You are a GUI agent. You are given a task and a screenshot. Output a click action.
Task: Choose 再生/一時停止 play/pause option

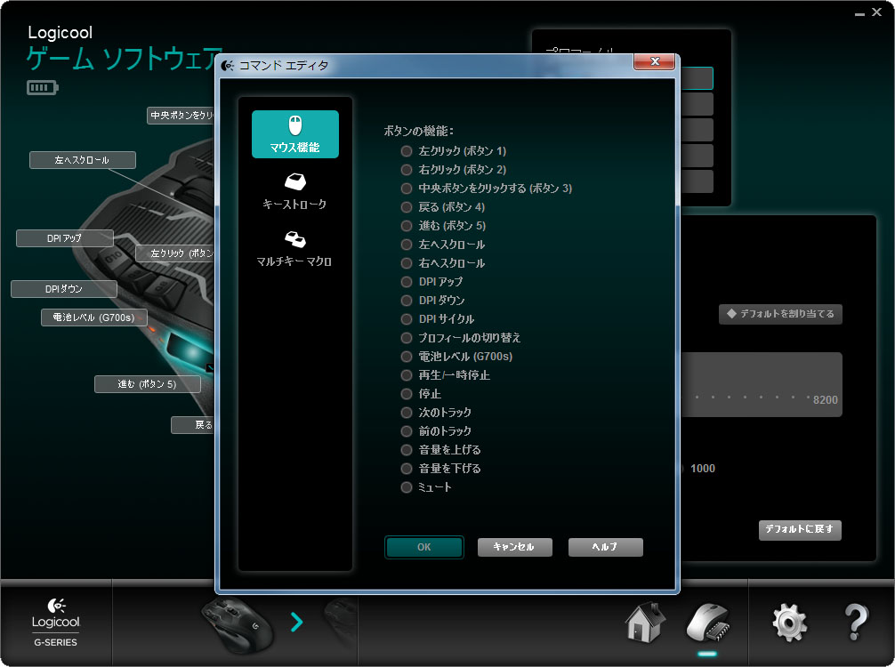click(x=407, y=375)
